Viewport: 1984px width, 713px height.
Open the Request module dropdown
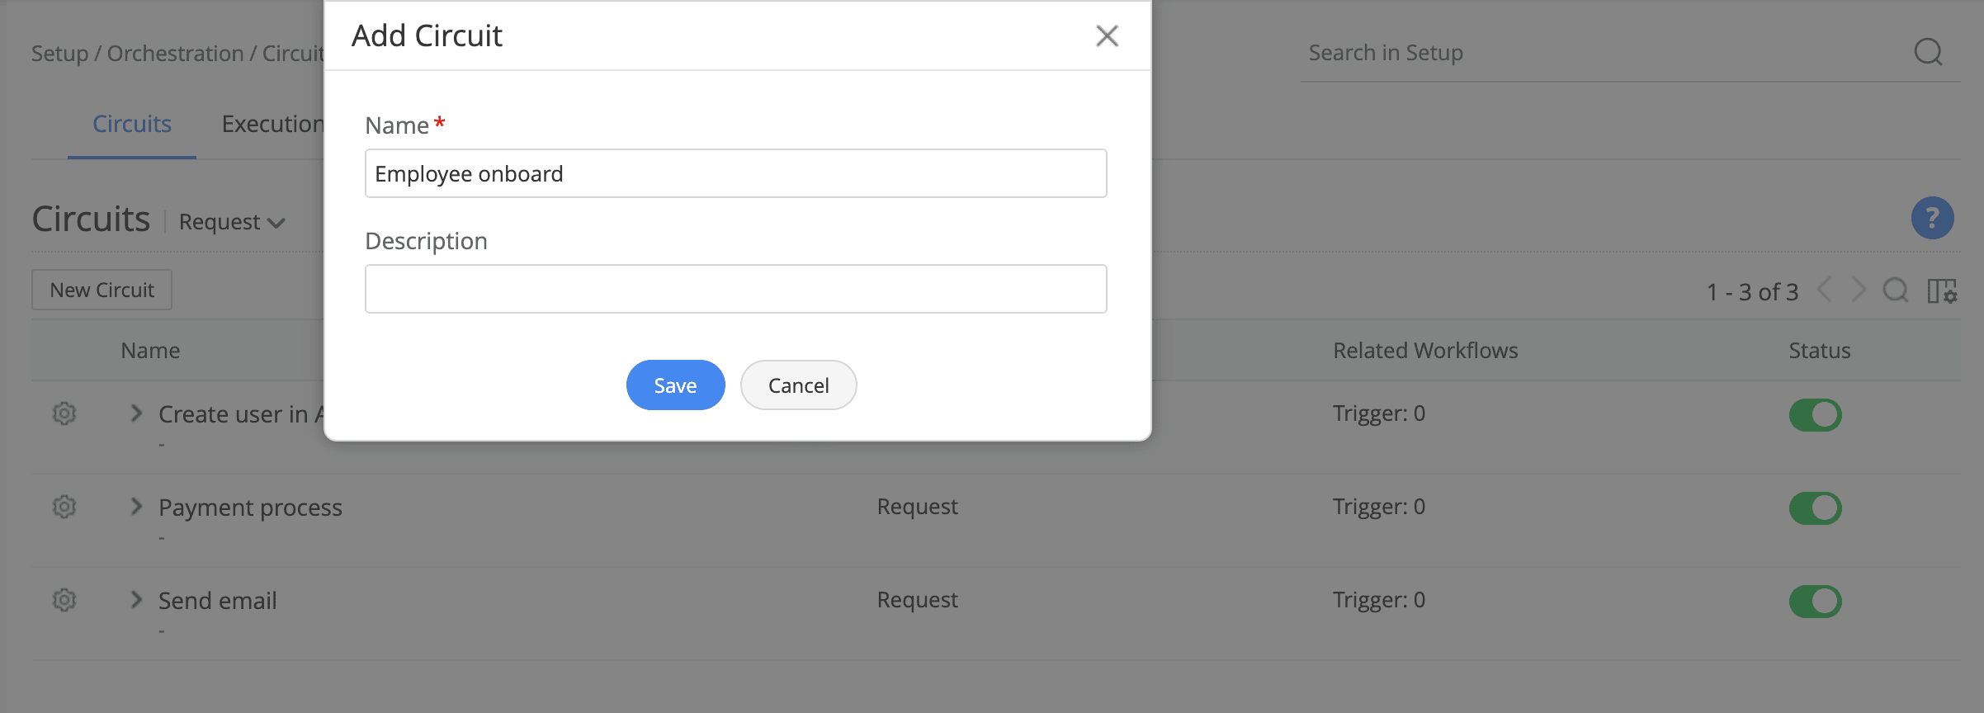[232, 222]
